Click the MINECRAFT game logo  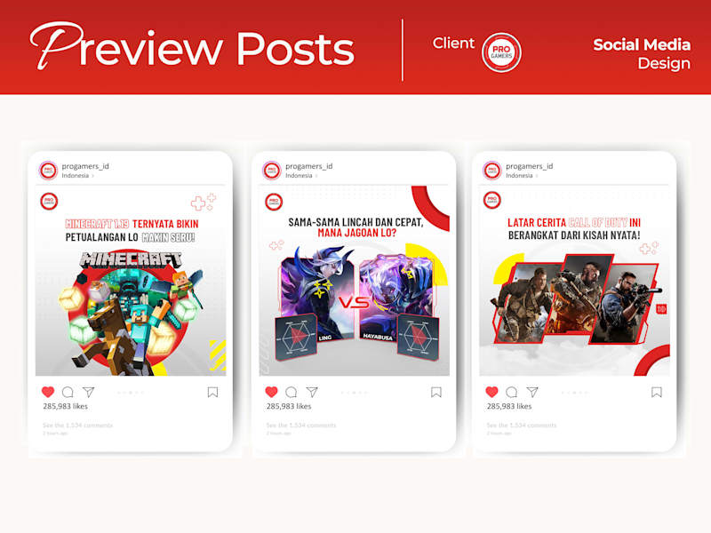pyautogui.click(x=131, y=260)
